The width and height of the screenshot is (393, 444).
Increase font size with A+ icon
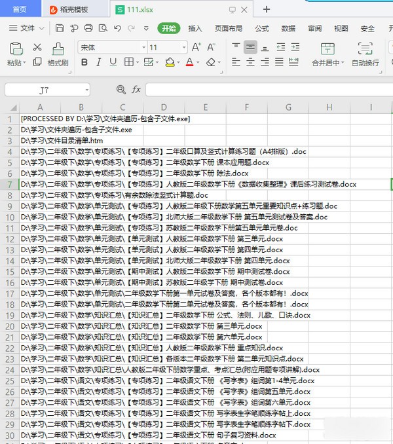[196, 47]
